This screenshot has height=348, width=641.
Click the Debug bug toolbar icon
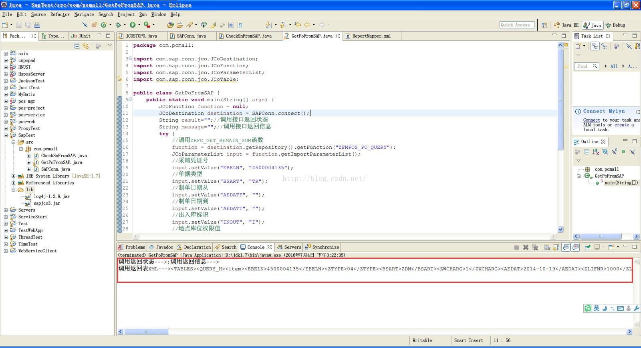(x=119, y=25)
